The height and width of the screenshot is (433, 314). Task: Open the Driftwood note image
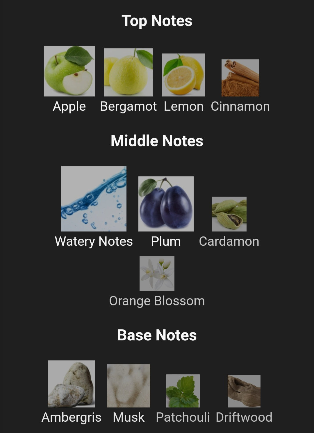[244, 391]
